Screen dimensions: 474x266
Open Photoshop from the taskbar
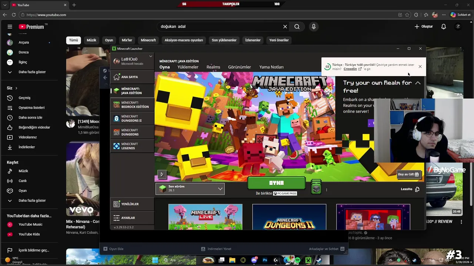265,260
